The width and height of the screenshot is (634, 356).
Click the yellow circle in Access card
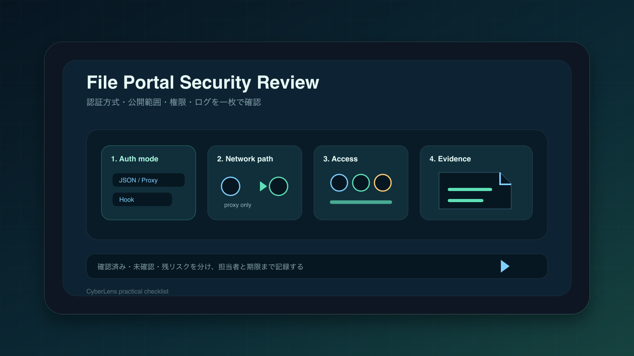coord(383,183)
